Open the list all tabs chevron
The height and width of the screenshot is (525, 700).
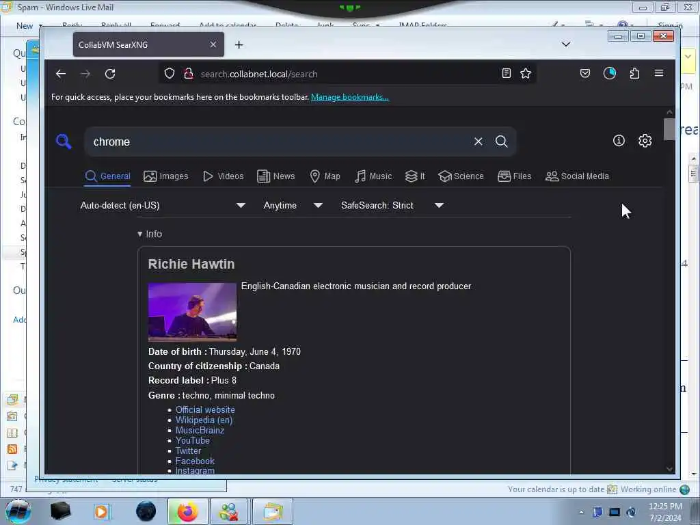tap(565, 44)
